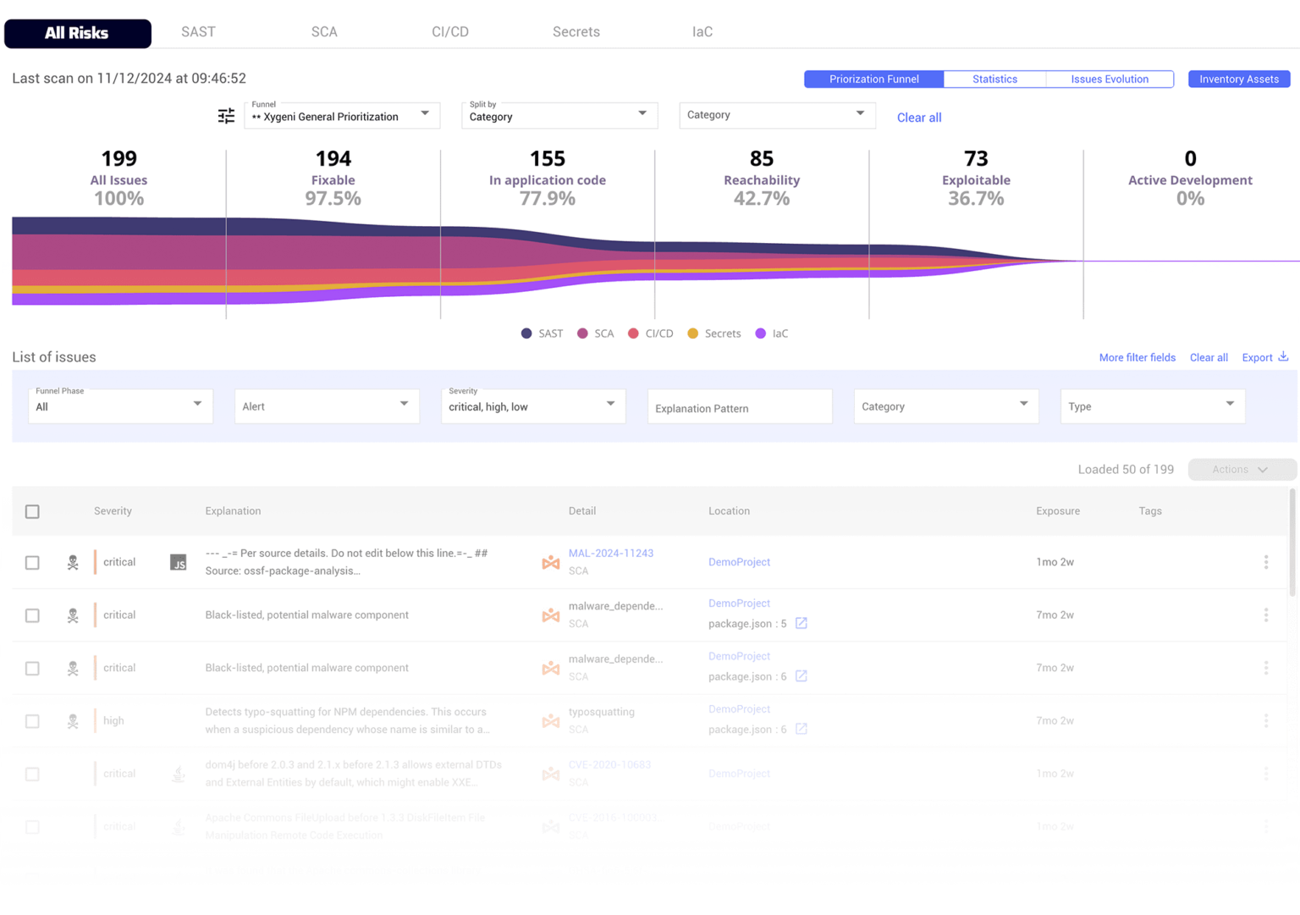
Task: Check the checkbox for the typosquatting issue
Action: tap(32, 720)
